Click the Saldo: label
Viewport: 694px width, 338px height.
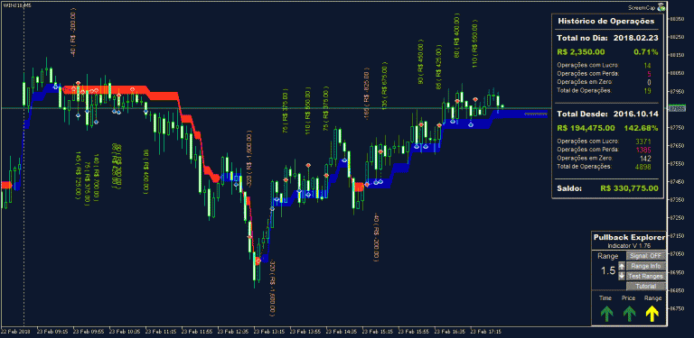point(569,188)
